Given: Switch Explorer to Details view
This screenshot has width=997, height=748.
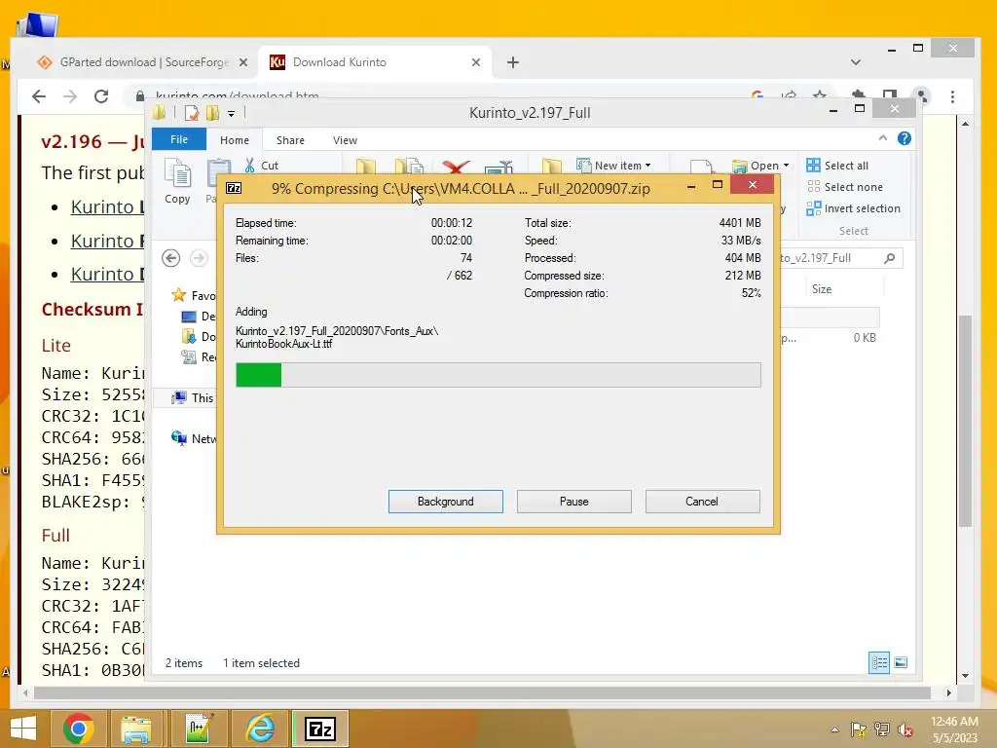Looking at the screenshot, I should pyautogui.click(x=879, y=662).
